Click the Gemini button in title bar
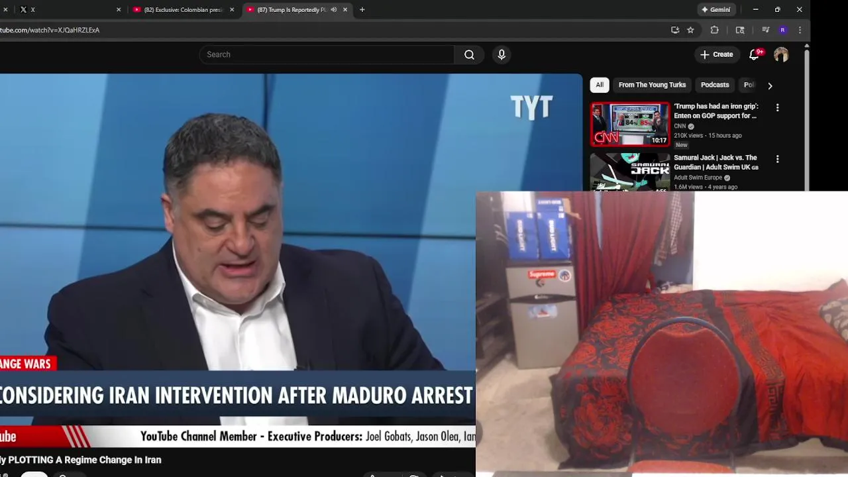This screenshot has height=477, width=848. point(715,10)
